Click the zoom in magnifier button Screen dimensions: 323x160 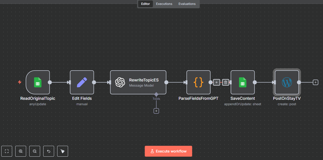coord(21,151)
